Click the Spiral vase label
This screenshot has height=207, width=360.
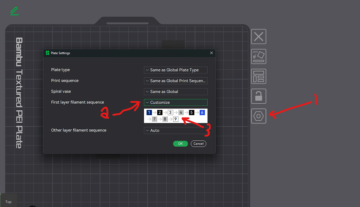[x=61, y=91]
